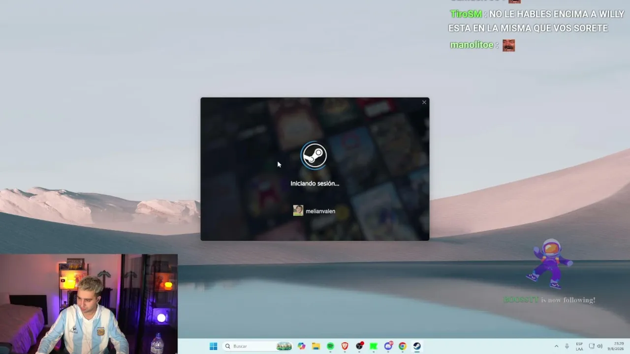Open Discord from the taskbar
630x354 pixels.
pyautogui.click(x=388, y=346)
